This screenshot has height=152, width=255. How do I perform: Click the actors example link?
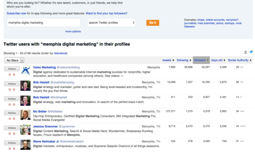coord(219,23)
